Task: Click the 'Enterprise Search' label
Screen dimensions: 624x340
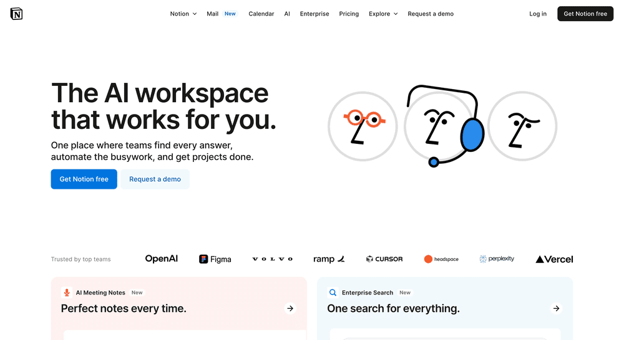Action: (368, 293)
